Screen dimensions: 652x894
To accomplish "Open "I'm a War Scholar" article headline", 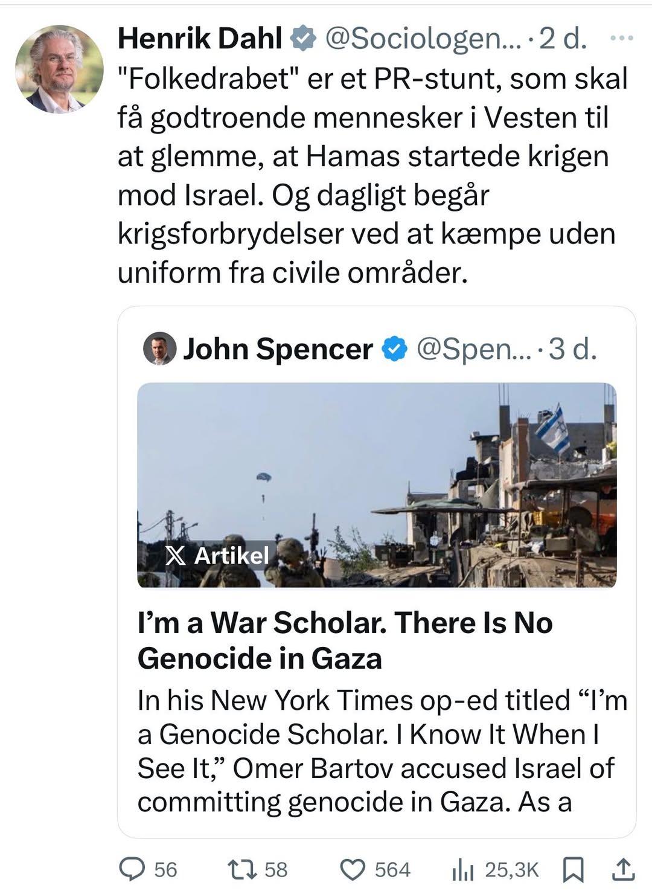I will pos(345,640).
